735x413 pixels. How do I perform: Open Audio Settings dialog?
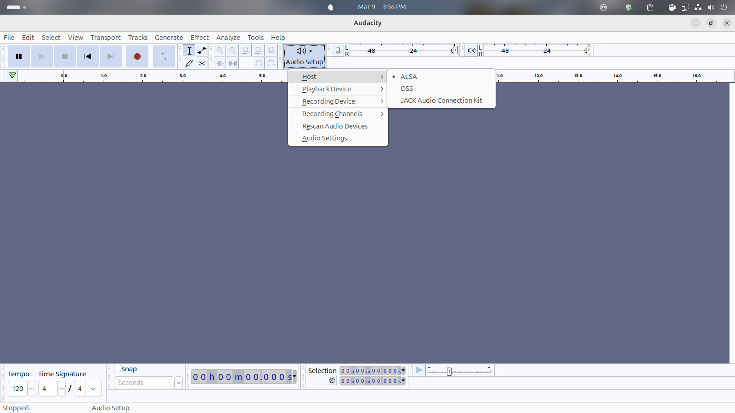point(327,138)
